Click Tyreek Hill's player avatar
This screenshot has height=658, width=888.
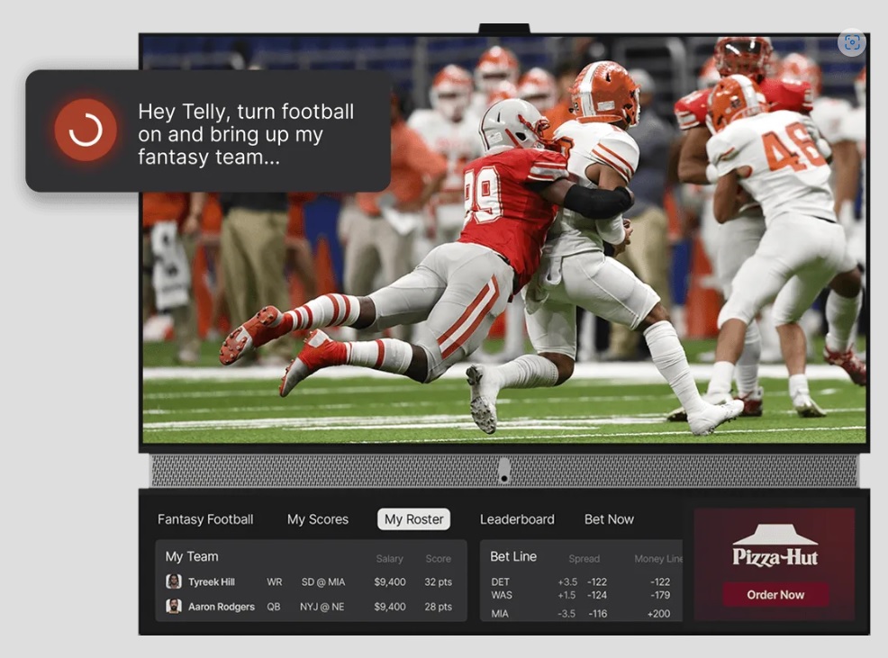pos(174,581)
